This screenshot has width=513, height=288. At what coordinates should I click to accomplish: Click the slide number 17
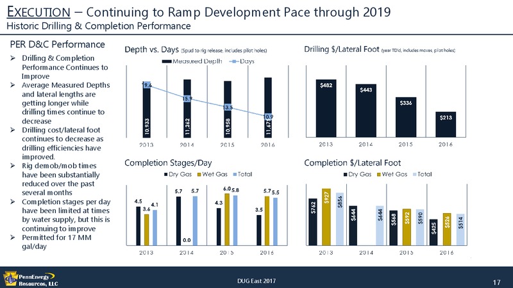pyautogui.click(x=496, y=282)
